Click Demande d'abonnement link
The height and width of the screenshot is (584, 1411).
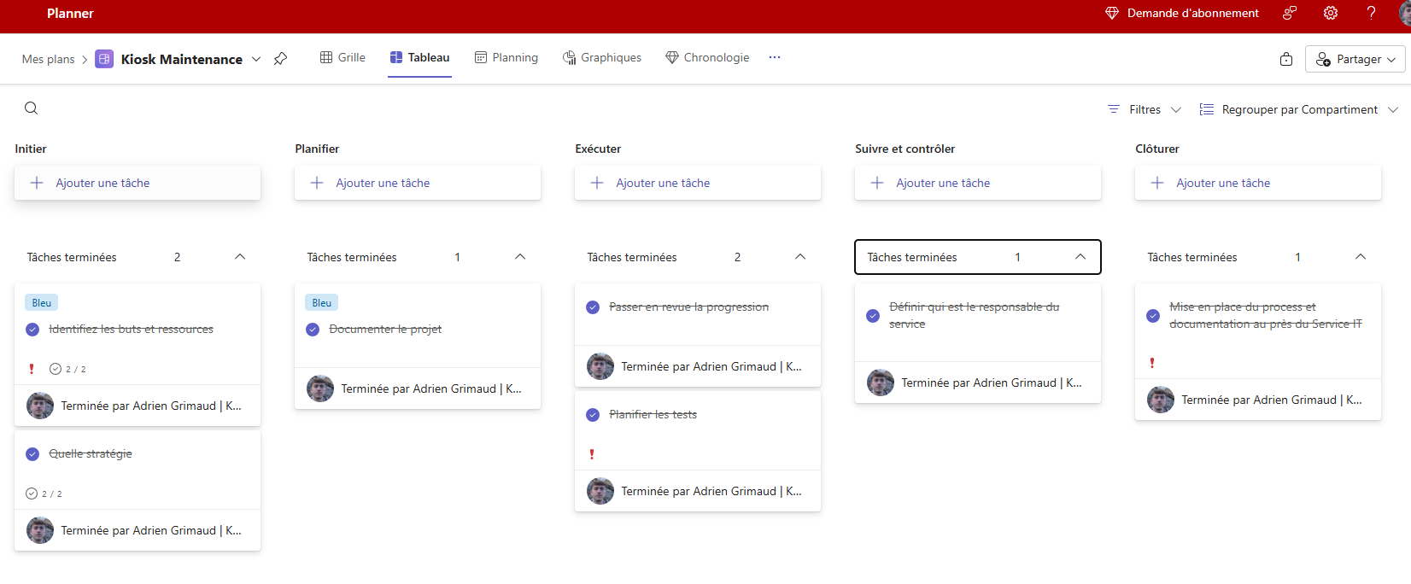[1192, 13]
